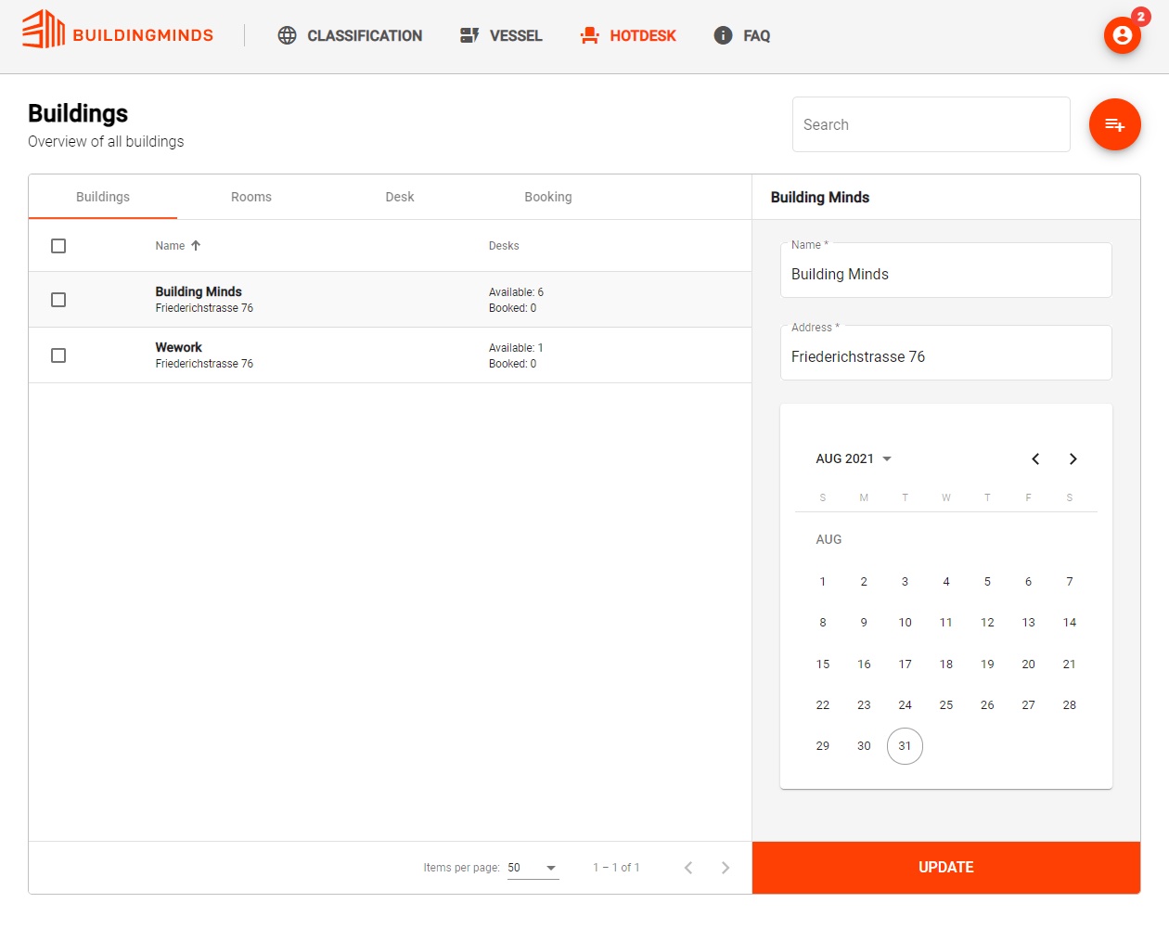Viewport: 1169px width, 929px height.
Task: Switch to the Buildings tab
Action: (x=103, y=197)
